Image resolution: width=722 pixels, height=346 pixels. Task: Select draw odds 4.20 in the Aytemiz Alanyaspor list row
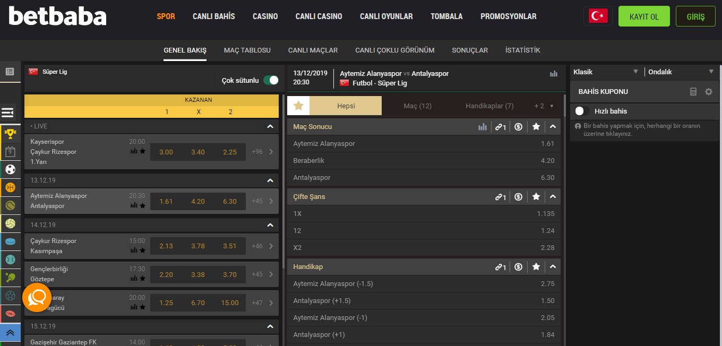198,202
